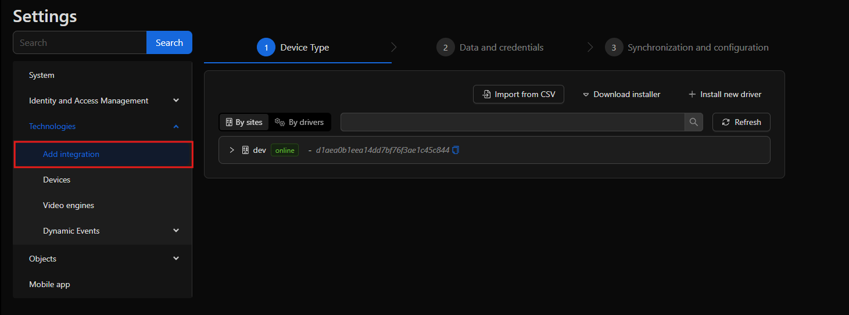Click the Objects menu label
This screenshot has height=315, width=849.
(x=42, y=259)
